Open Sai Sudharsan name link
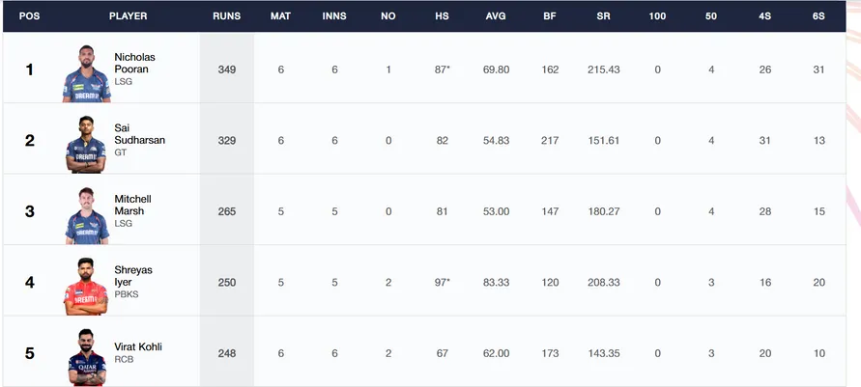The image size is (861, 387). (x=139, y=134)
